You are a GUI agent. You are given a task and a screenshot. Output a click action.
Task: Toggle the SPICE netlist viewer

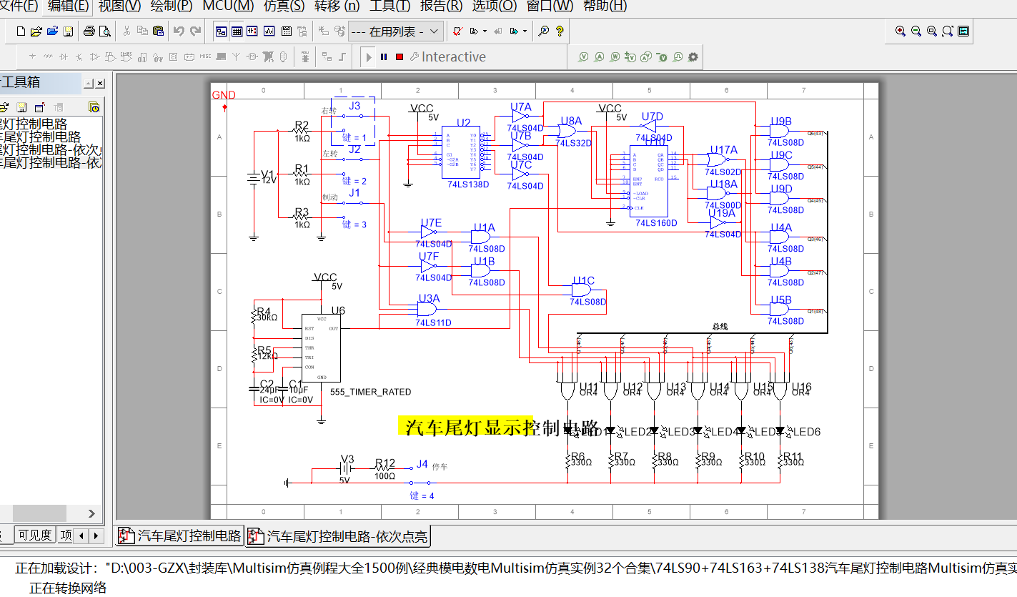pos(252,31)
